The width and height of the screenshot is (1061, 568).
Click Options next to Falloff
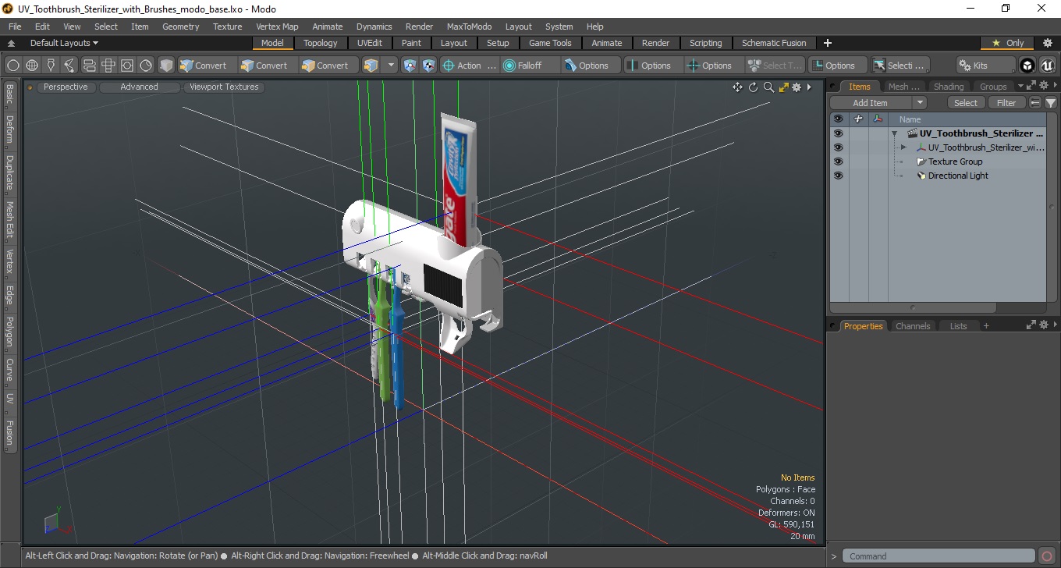591,66
